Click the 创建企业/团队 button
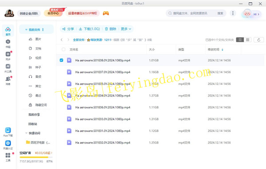 point(29,13)
